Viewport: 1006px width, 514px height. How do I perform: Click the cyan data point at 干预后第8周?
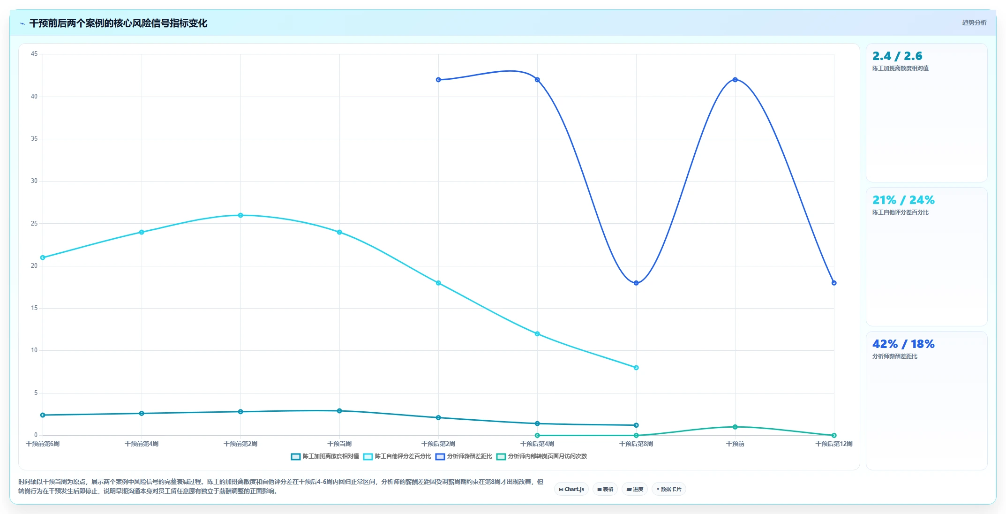pos(636,368)
